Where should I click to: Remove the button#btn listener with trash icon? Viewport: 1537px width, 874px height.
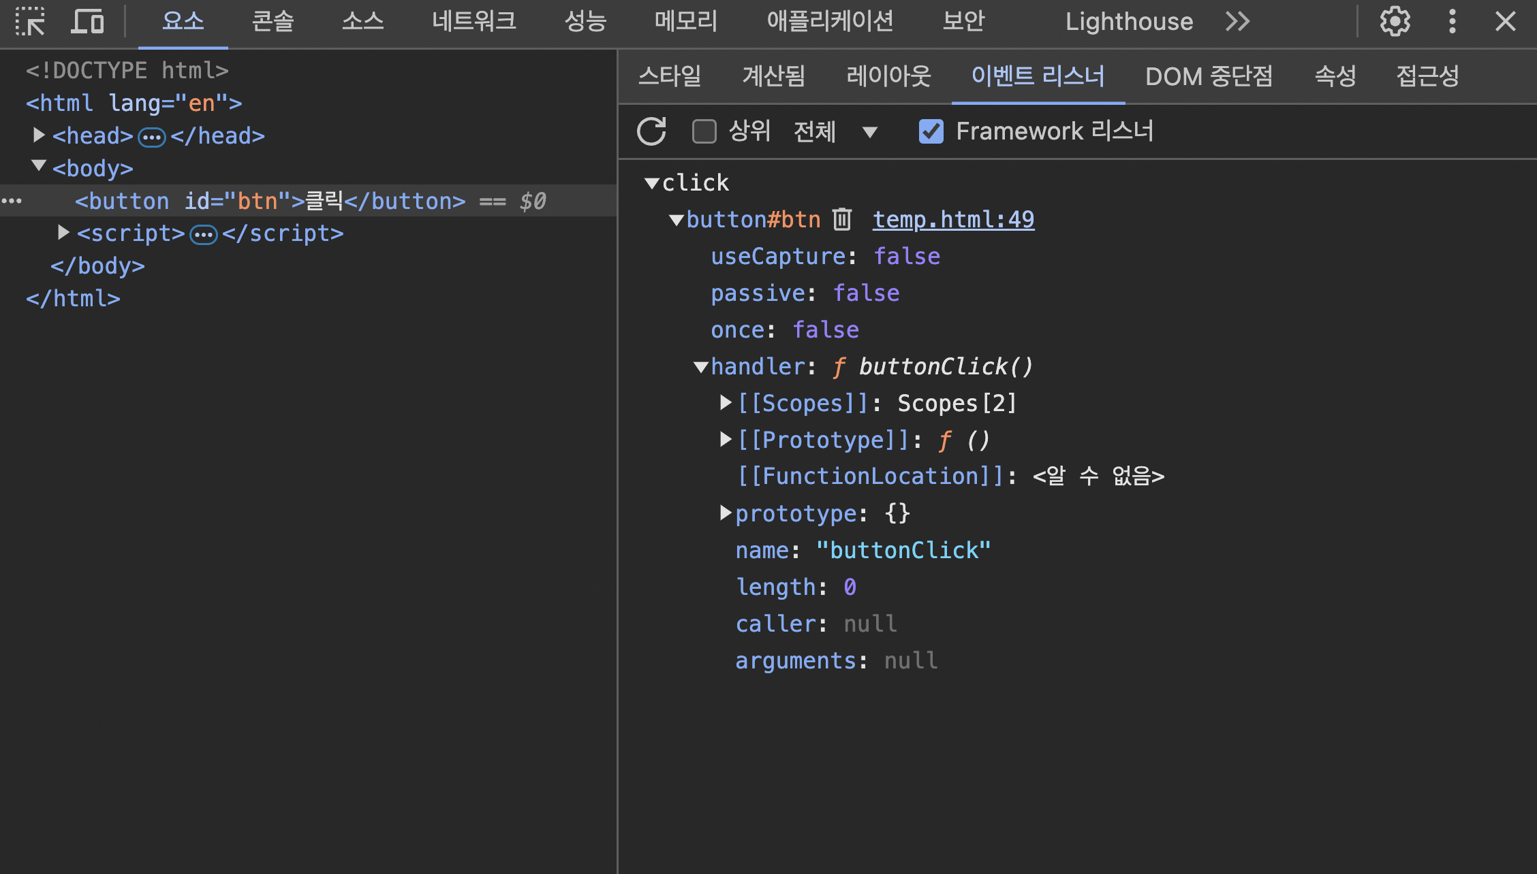(842, 219)
